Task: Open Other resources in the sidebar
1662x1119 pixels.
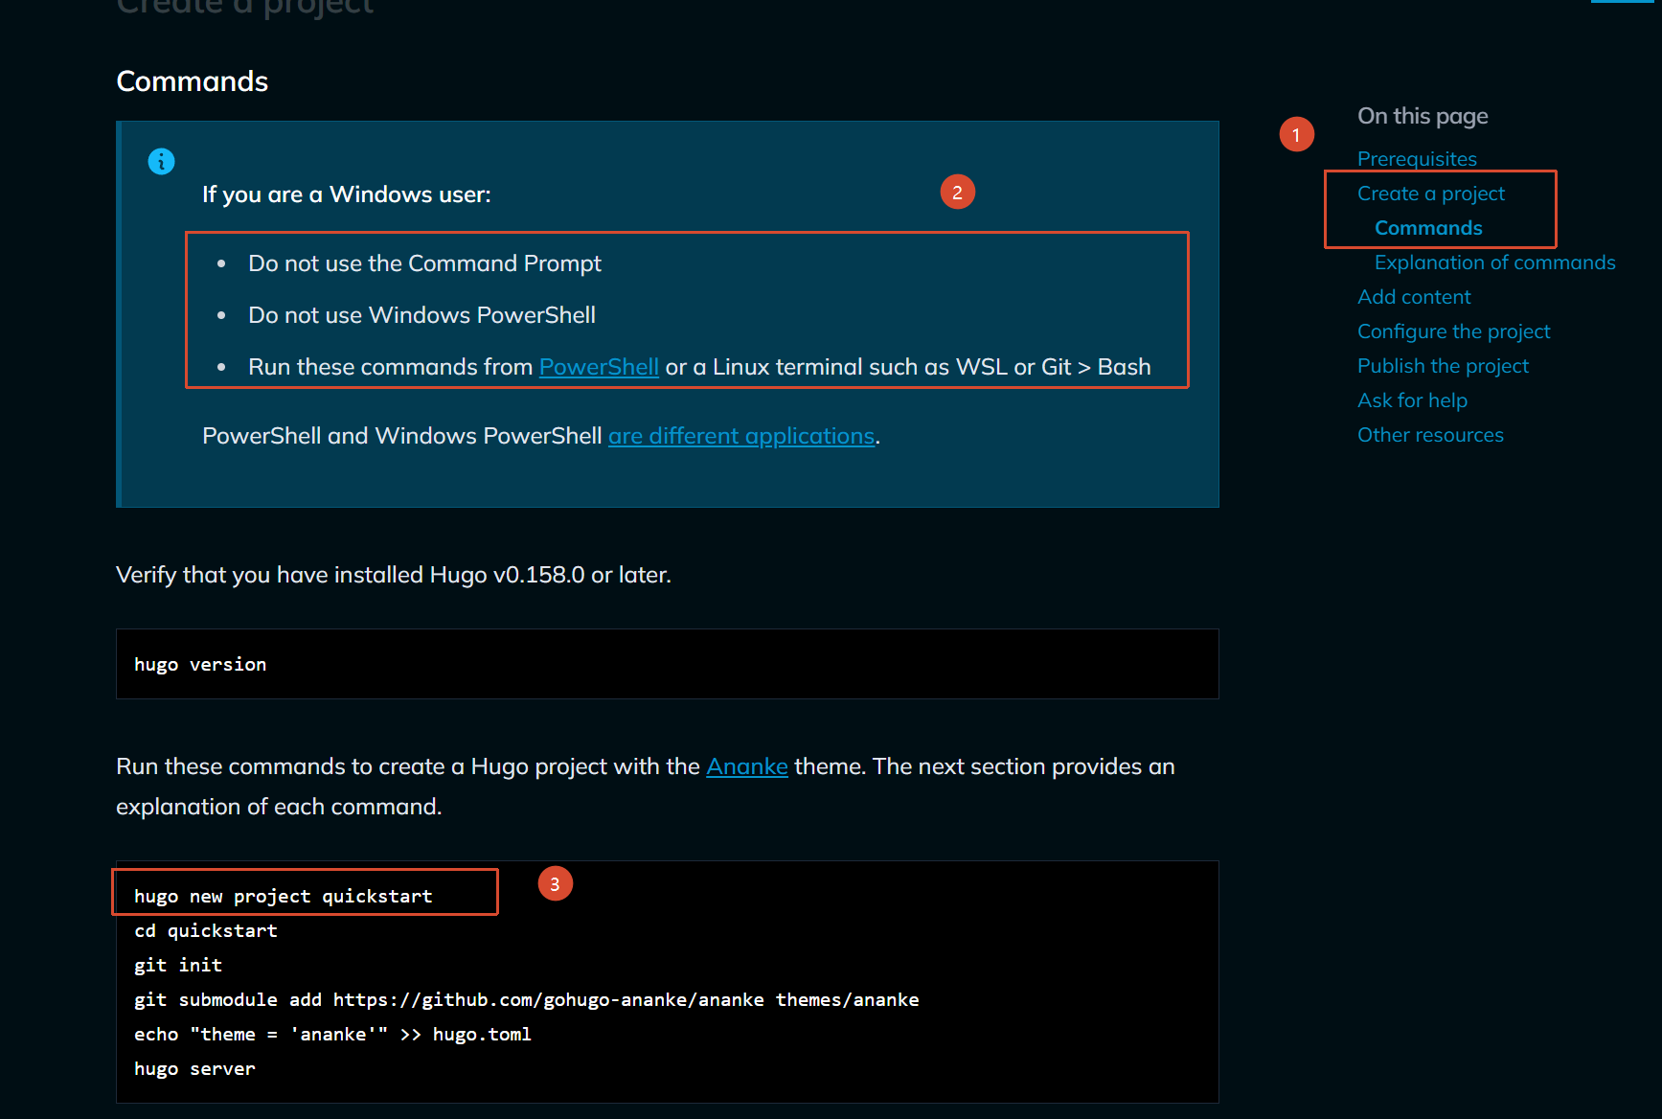Action: pos(1430,435)
